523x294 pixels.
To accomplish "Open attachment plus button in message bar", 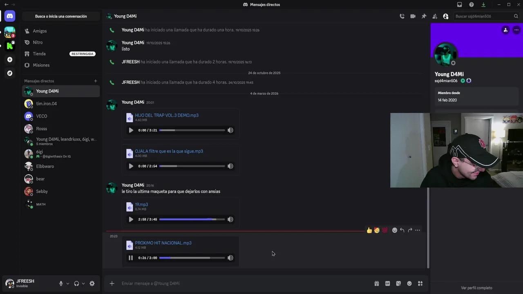I will (112, 283).
